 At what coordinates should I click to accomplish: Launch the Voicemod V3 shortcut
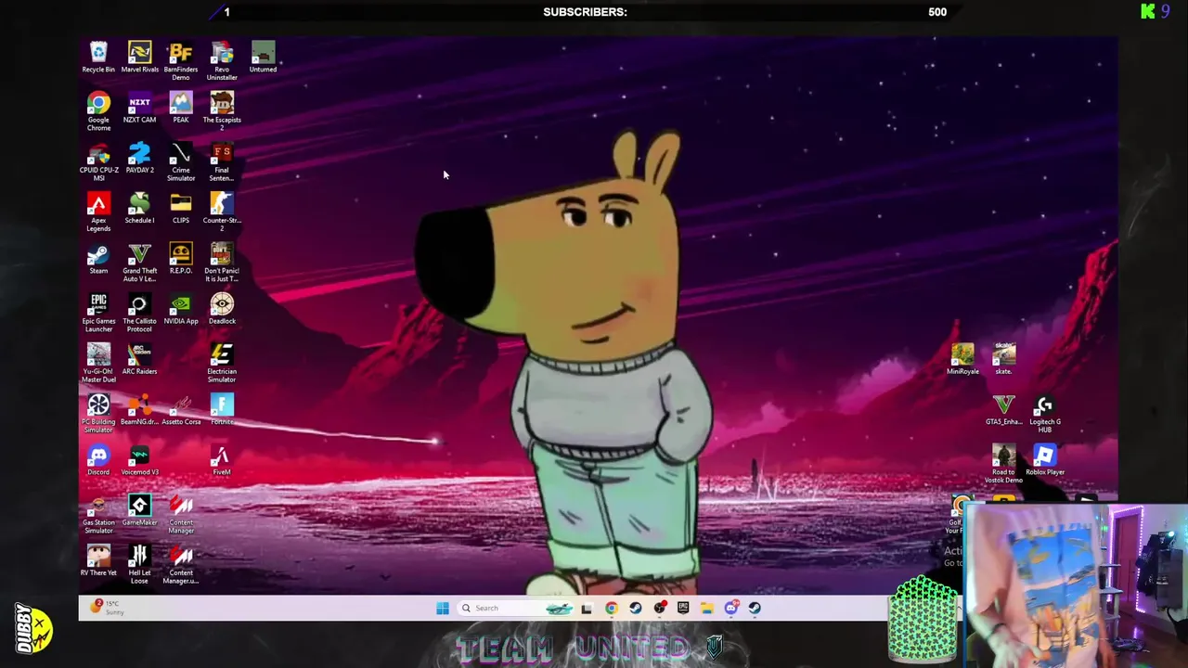point(139,460)
